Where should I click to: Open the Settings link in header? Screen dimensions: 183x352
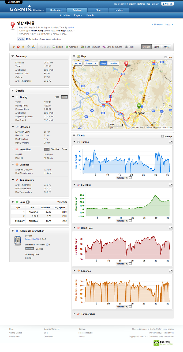point(141,4)
